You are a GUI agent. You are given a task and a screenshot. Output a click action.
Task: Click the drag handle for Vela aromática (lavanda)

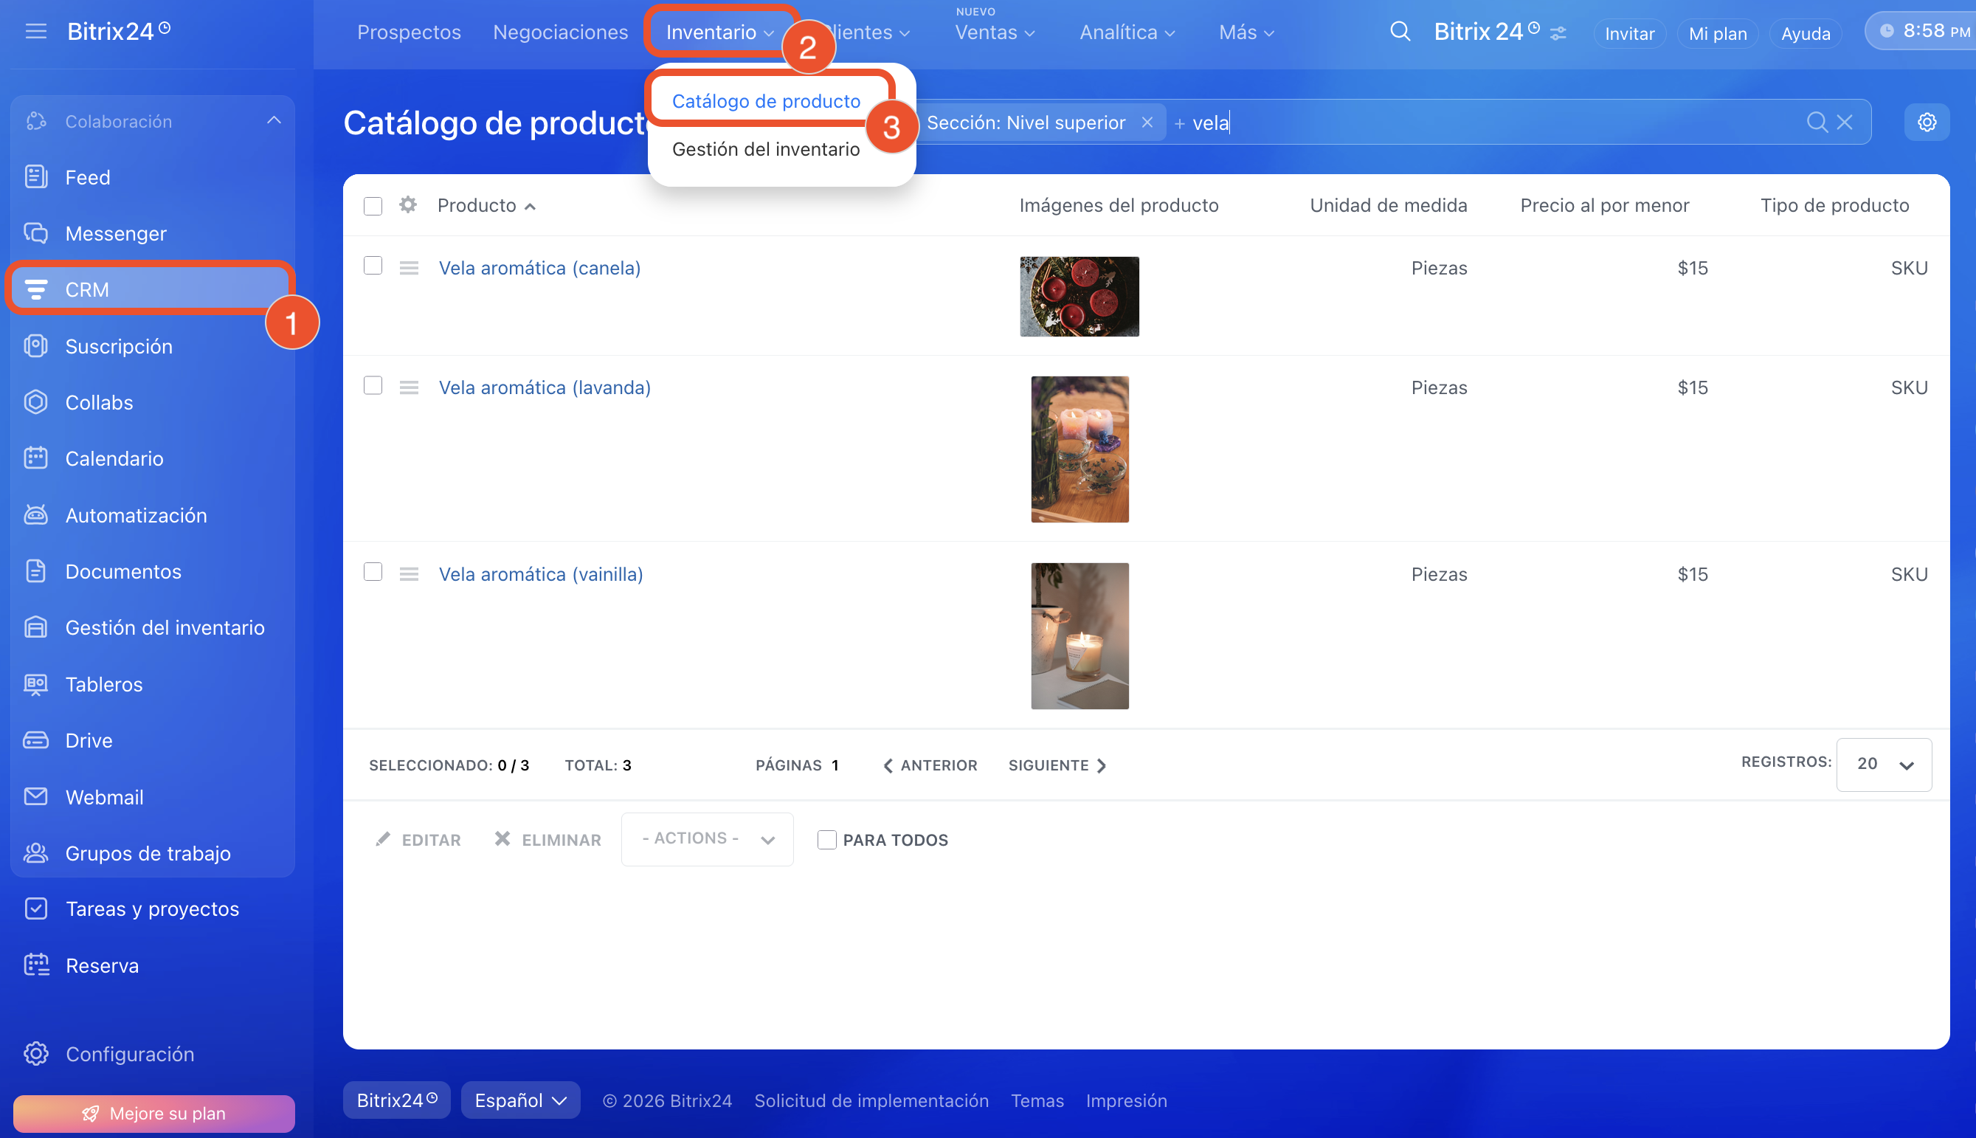pyautogui.click(x=409, y=387)
